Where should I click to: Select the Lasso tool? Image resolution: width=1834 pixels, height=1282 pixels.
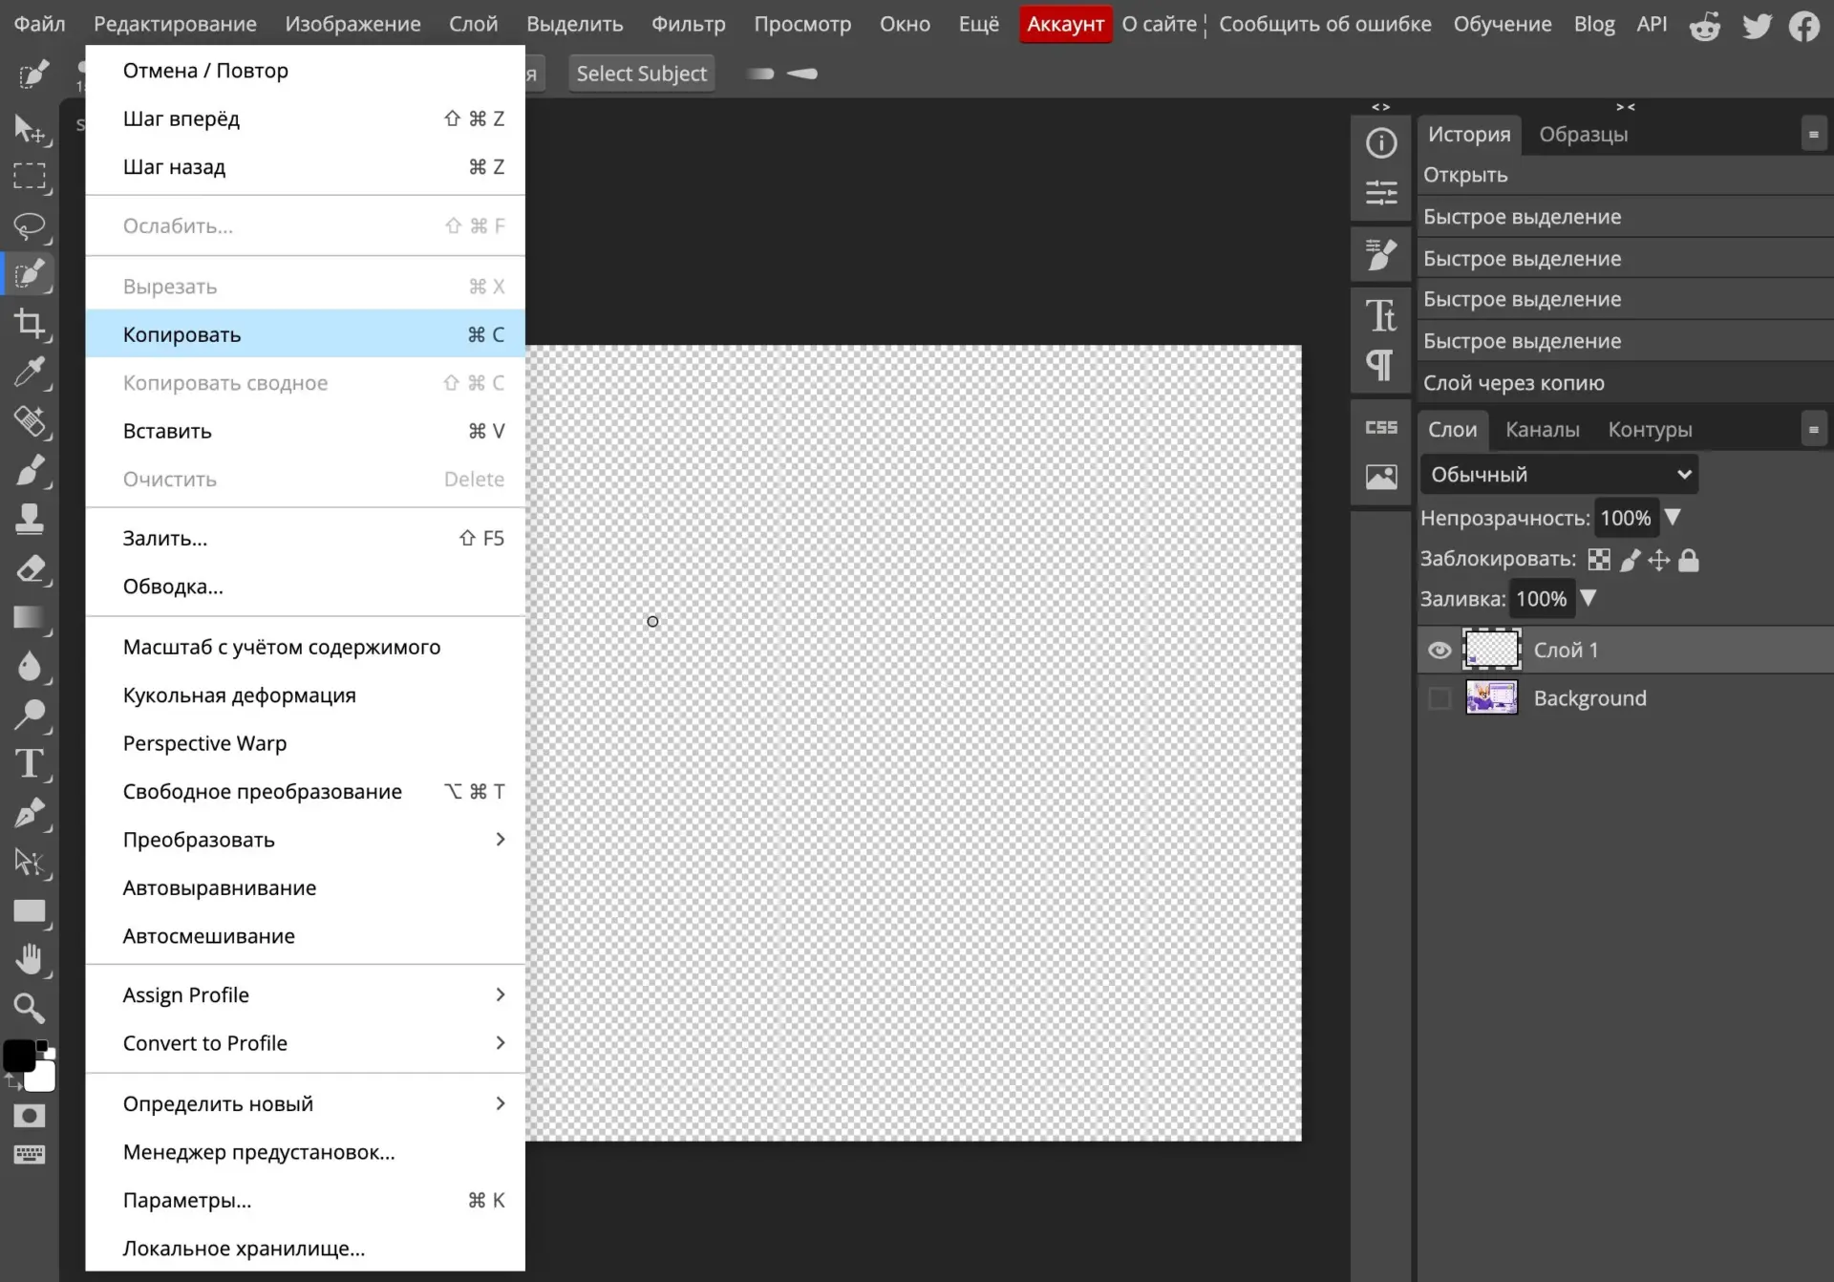click(x=30, y=225)
